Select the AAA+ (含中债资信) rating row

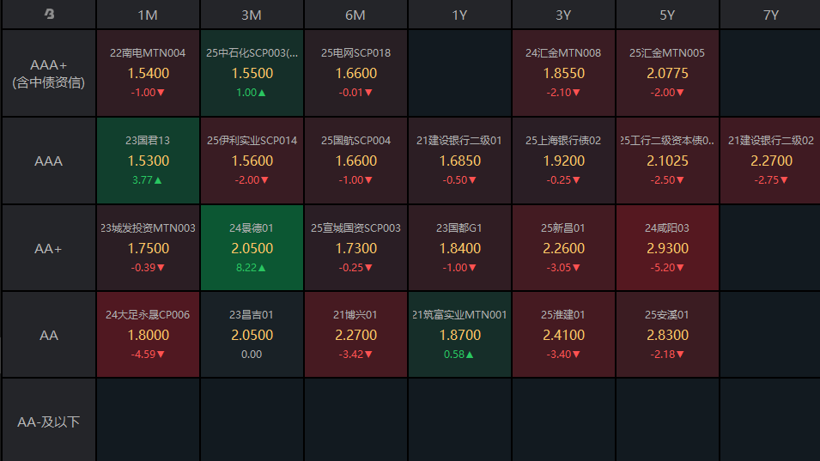click(49, 74)
